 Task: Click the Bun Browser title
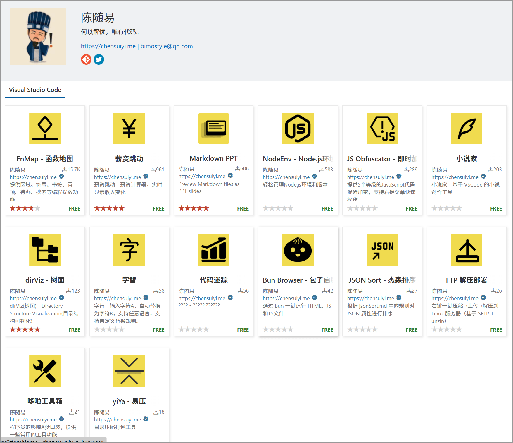point(298,280)
